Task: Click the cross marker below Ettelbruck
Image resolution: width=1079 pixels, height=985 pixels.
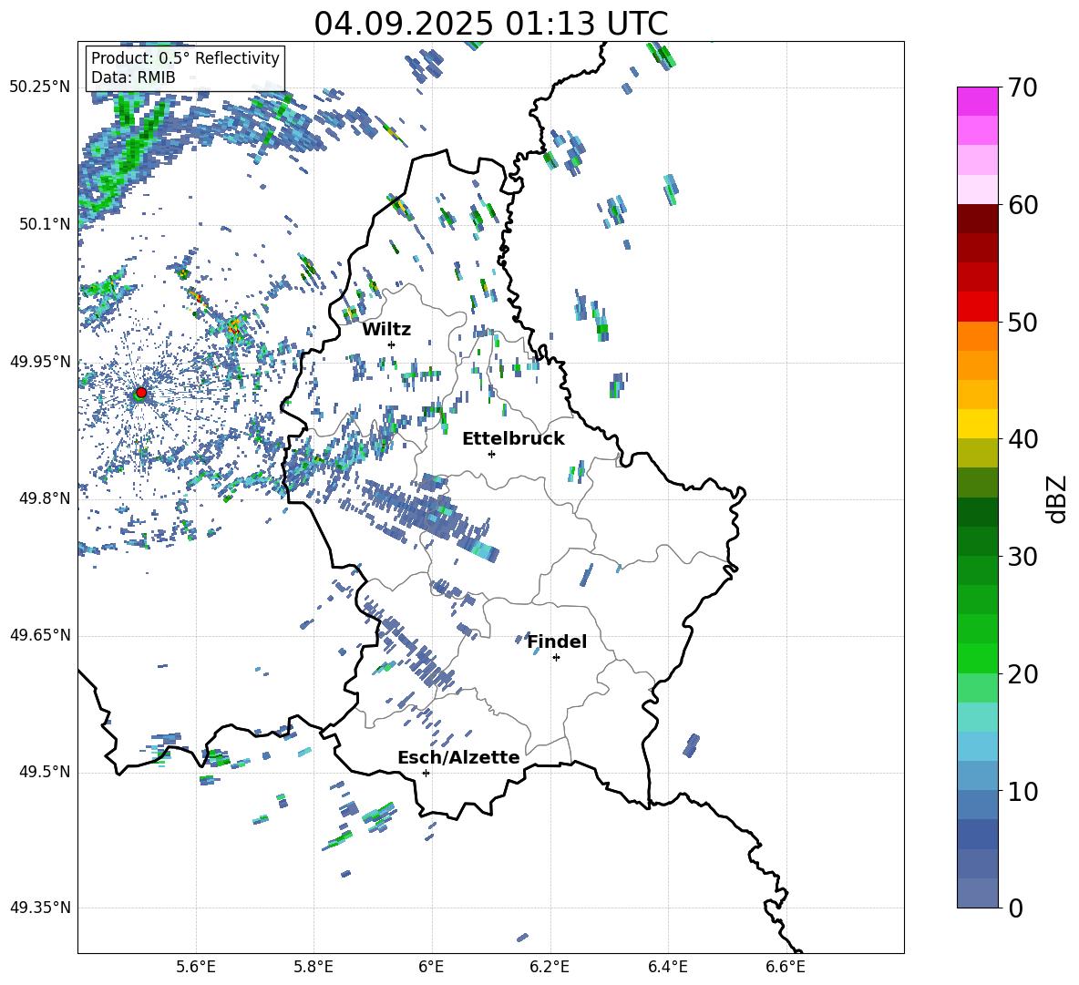Action: tap(491, 454)
